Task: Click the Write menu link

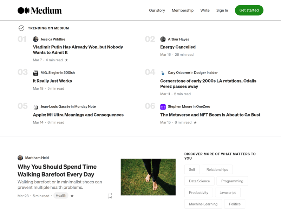Action: click(x=205, y=10)
